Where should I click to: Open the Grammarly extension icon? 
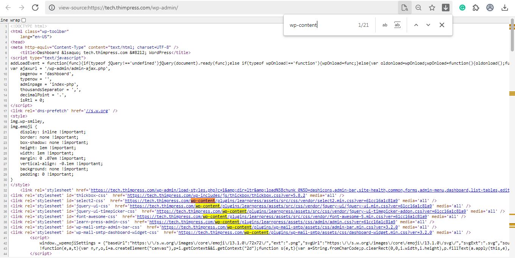462,7
